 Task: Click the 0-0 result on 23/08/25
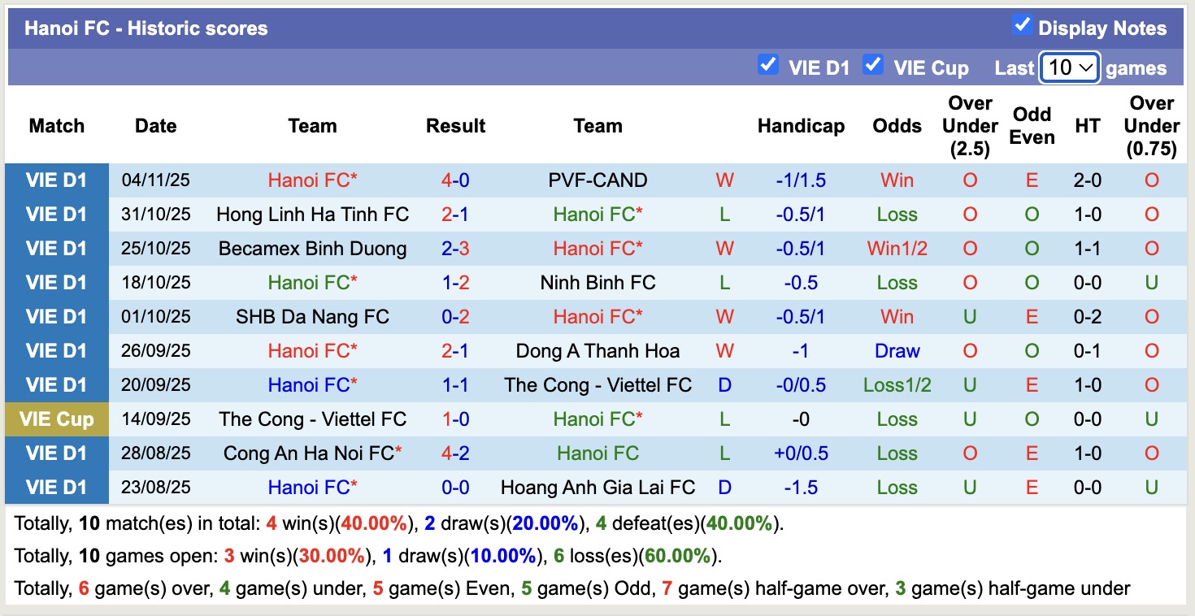point(455,488)
